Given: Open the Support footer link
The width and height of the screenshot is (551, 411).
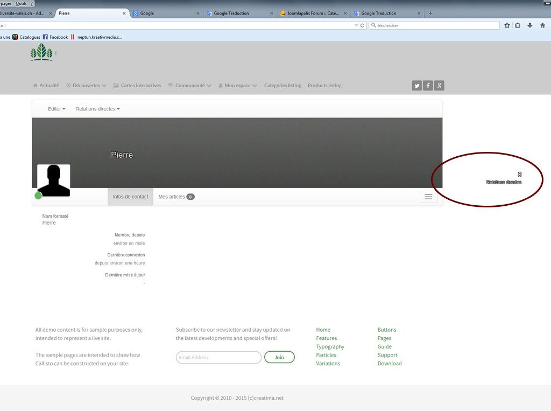Looking at the screenshot, I should 387,355.
